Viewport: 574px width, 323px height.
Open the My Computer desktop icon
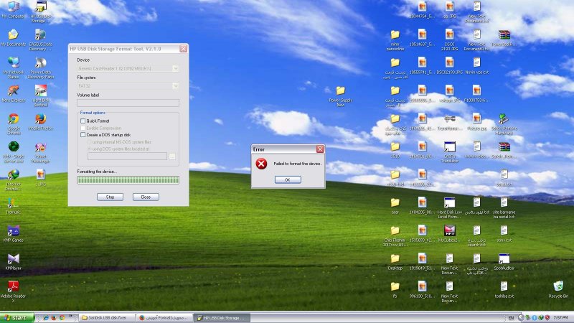tap(13, 10)
